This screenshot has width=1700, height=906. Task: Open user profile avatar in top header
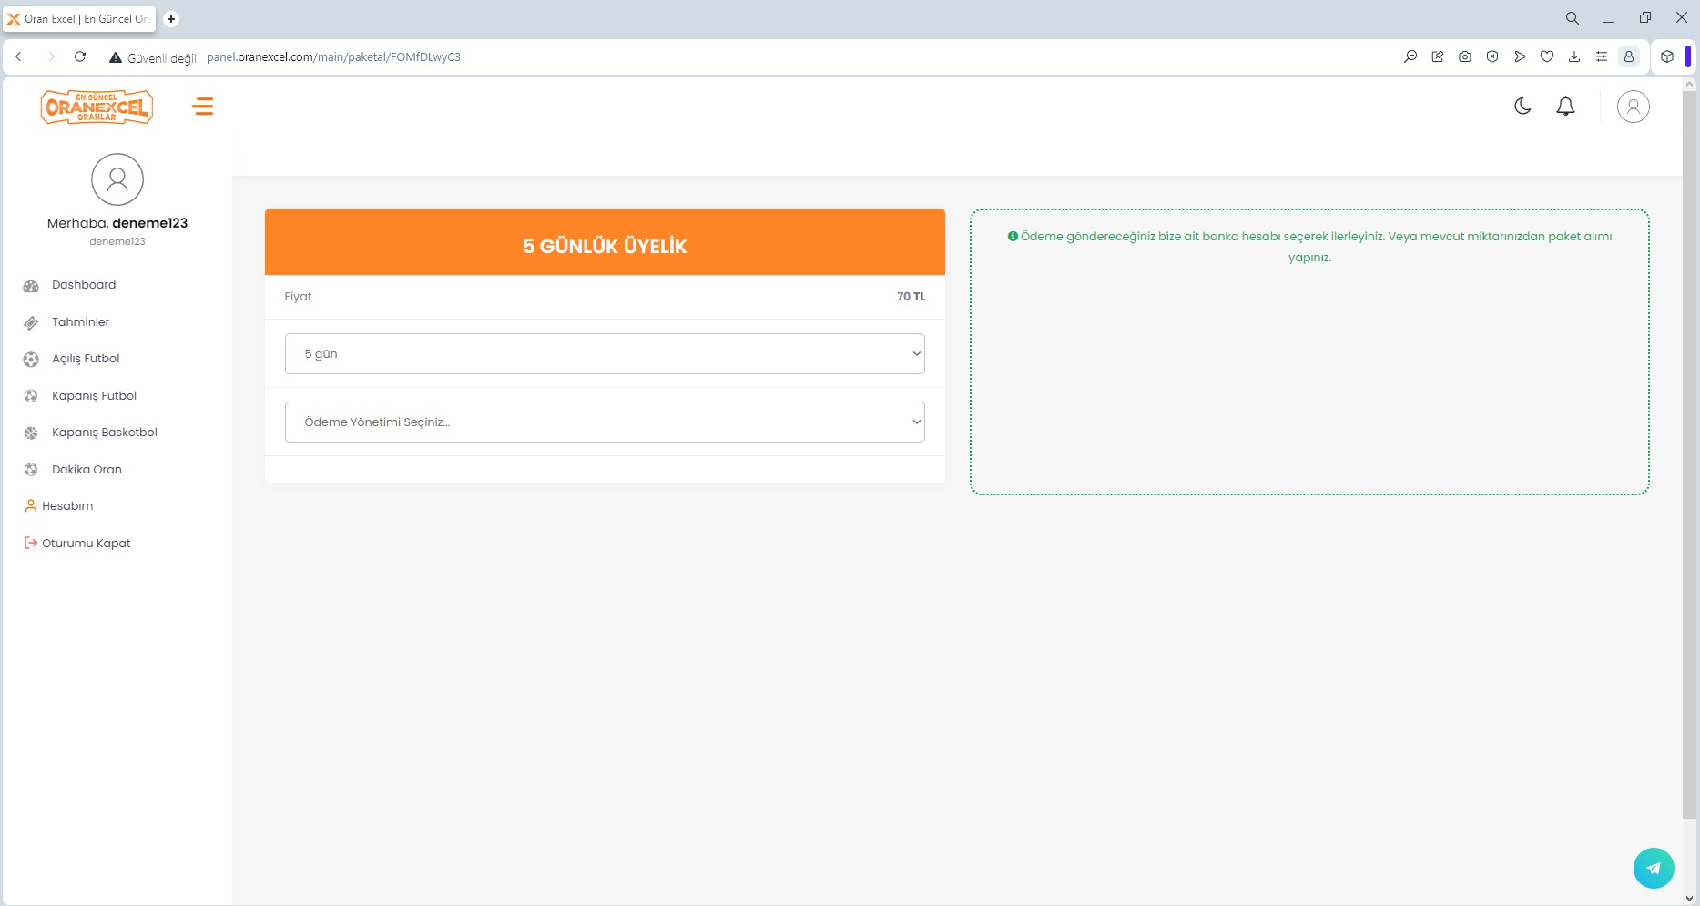[x=1633, y=107]
